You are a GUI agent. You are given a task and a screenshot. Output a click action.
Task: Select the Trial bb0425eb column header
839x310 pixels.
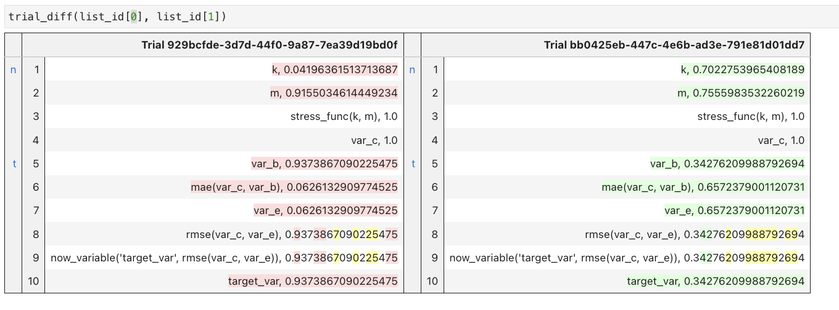674,45
